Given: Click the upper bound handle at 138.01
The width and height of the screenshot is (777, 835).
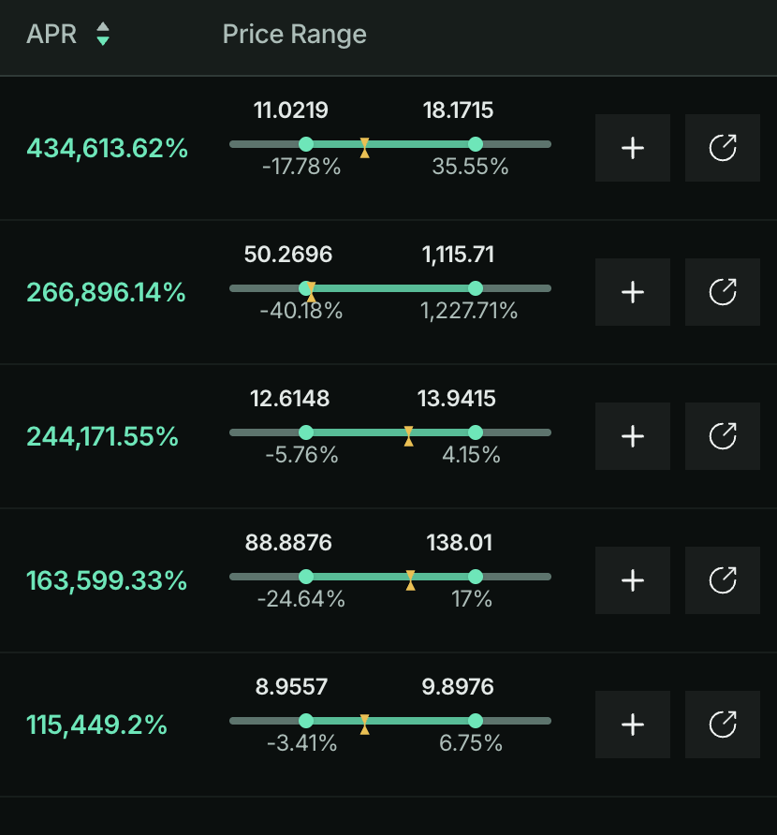Looking at the screenshot, I should pos(476,577).
